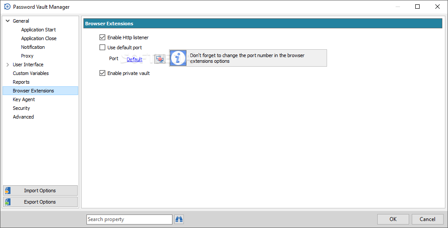
Task: Collapse the General tree node
Action: pos(8,21)
